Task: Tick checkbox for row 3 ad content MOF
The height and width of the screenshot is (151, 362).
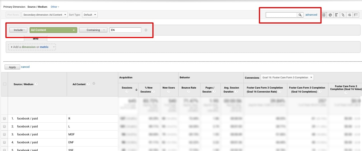Action: tap(4, 135)
